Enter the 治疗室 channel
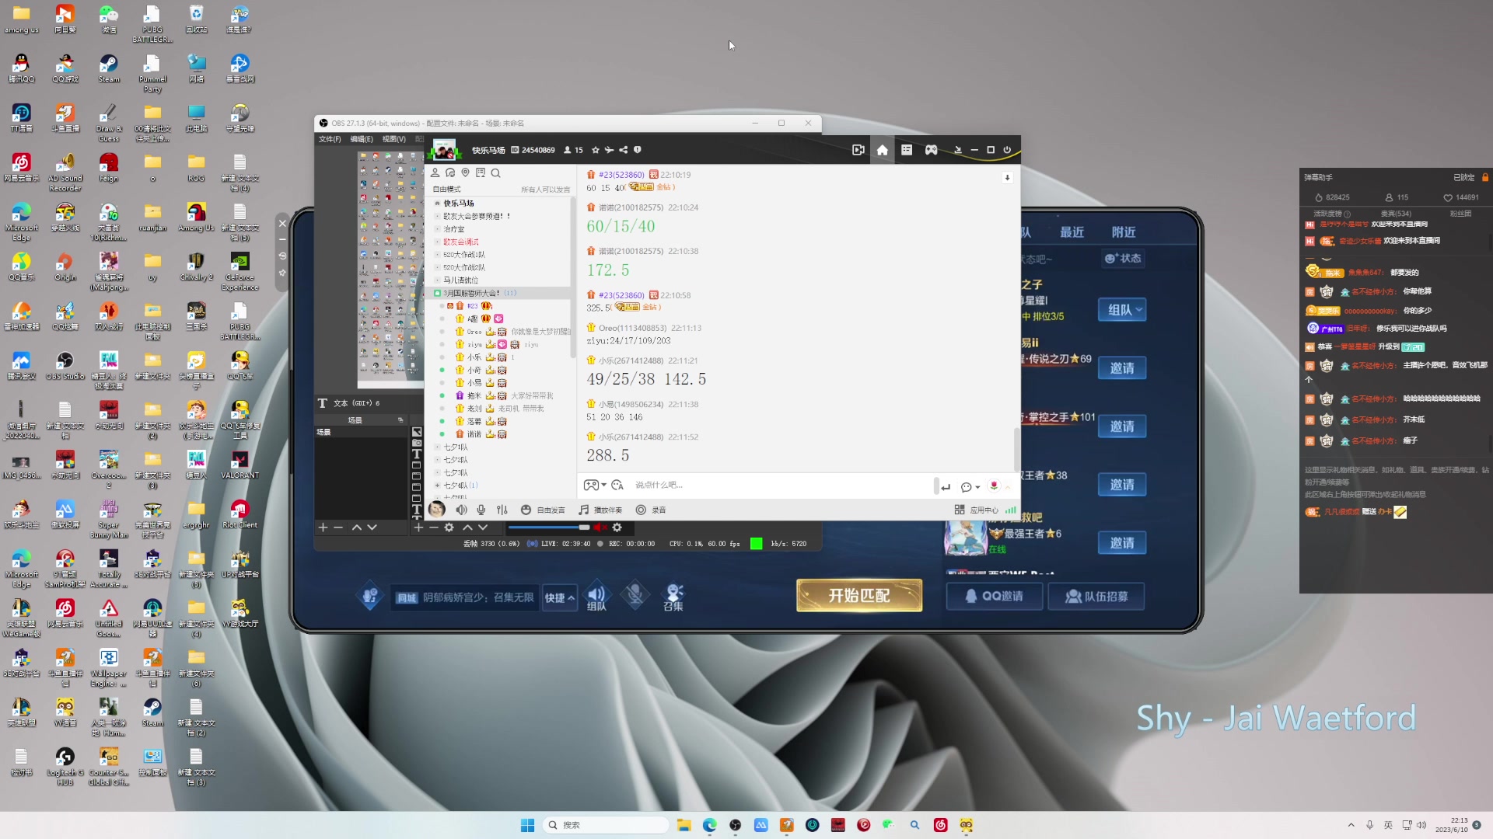The height and width of the screenshot is (839, 1493). tap(454, 229)
